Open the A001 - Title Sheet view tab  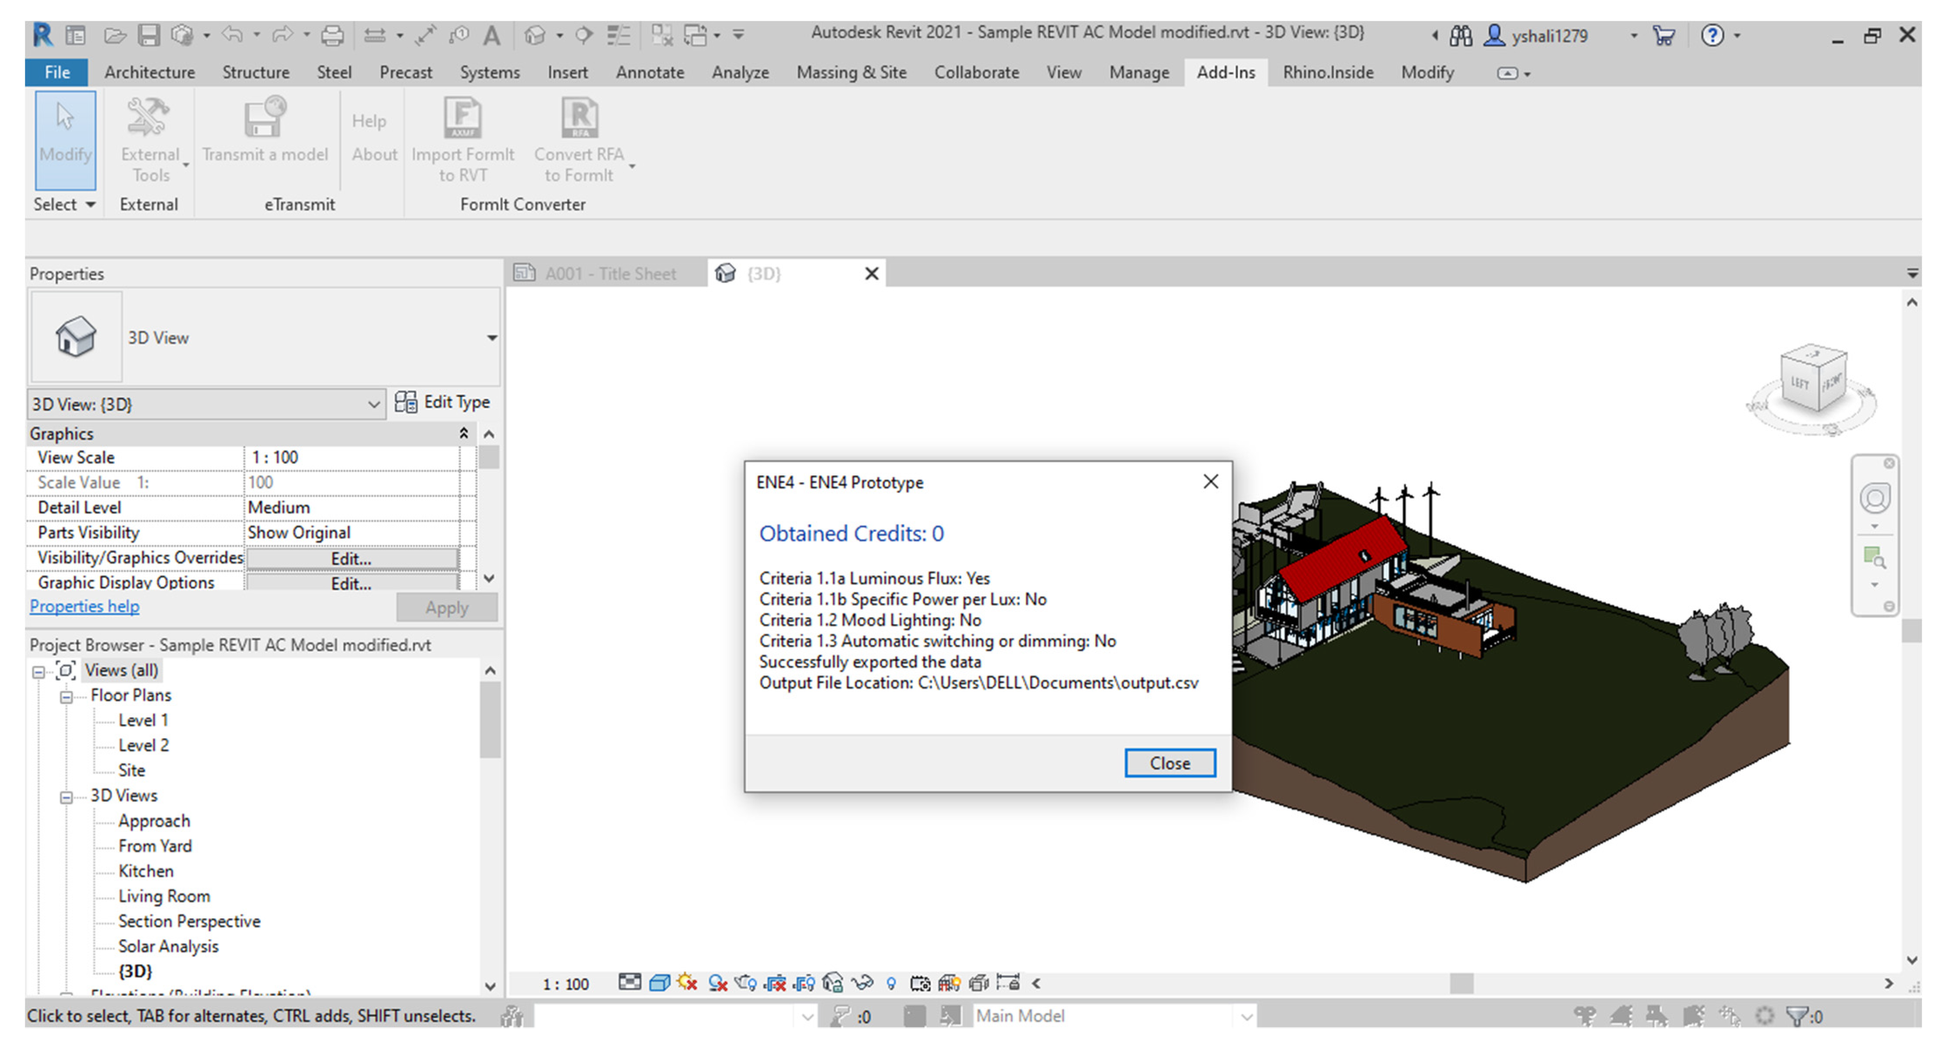[609, 273]
